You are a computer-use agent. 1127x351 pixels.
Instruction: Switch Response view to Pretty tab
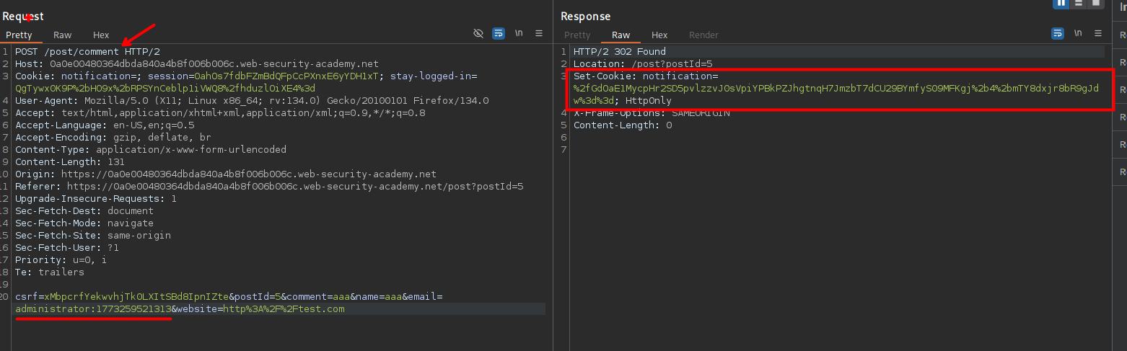coord(577,35)
